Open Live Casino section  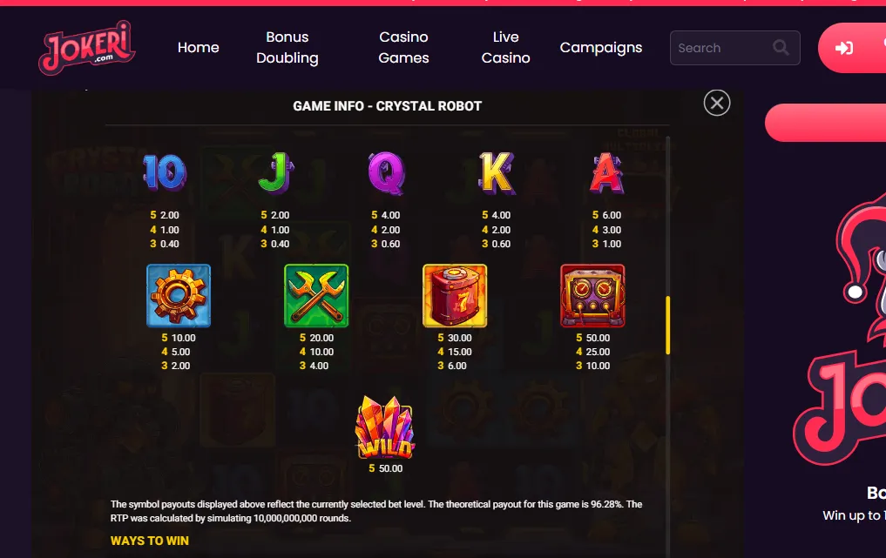tap(505, 47)
